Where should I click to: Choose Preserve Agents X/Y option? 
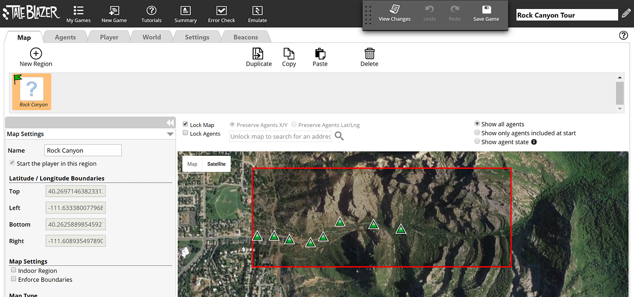[x=232, y=125]
